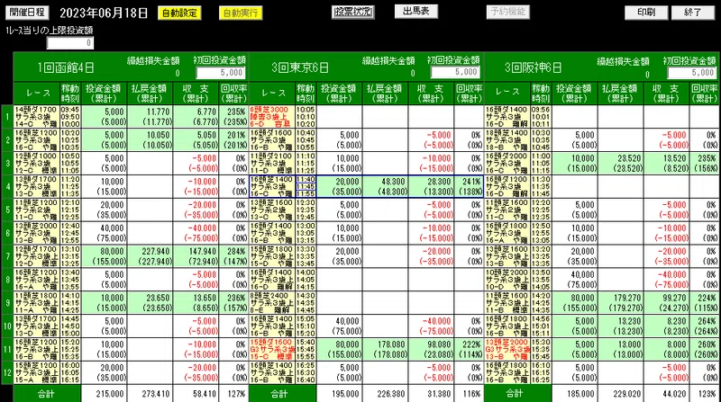Viewport: 721px width, 402px height.
Task: Click Tokyo race 11 red 15頭ダ1600 G3 cell
Action: 272,349
